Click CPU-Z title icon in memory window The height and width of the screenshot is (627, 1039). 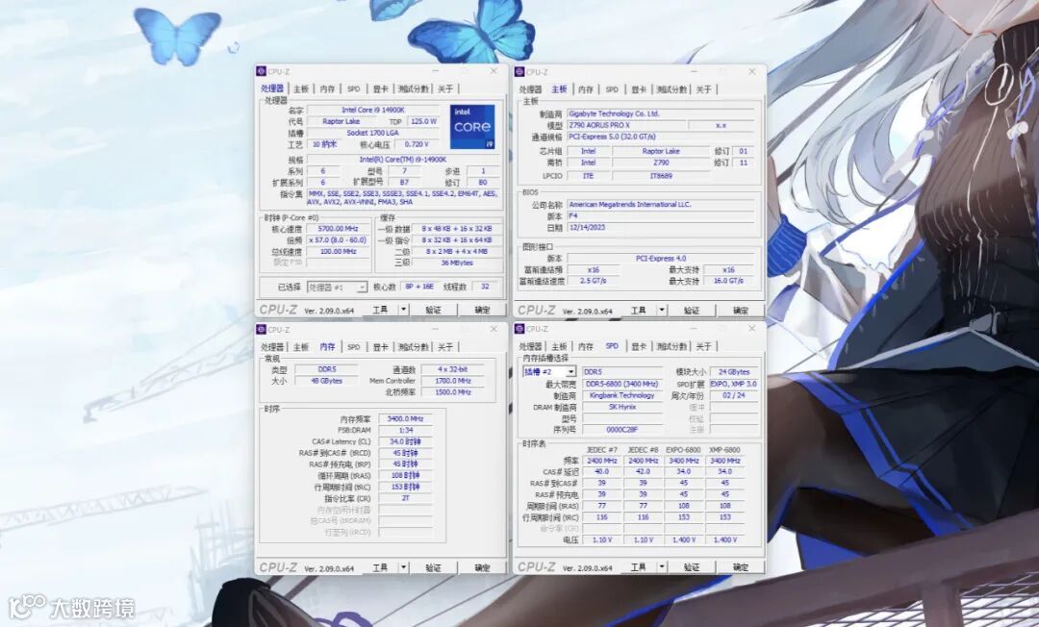(262, 329)
